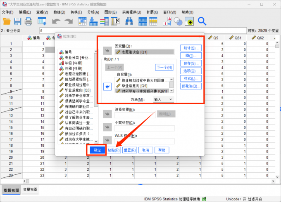Screen dimensions: 281x202
Task: Click the Undo arrow in toolbar
Action: pos(56,21)
